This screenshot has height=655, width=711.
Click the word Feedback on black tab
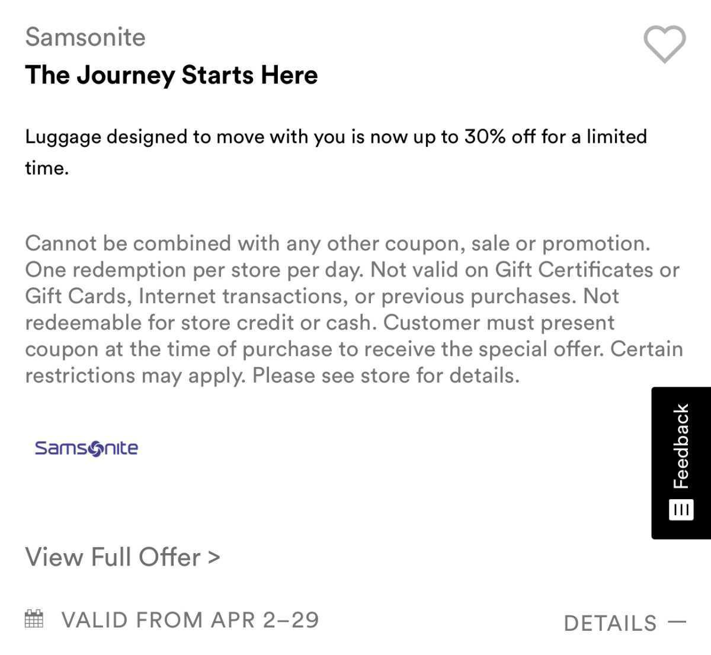681,446
